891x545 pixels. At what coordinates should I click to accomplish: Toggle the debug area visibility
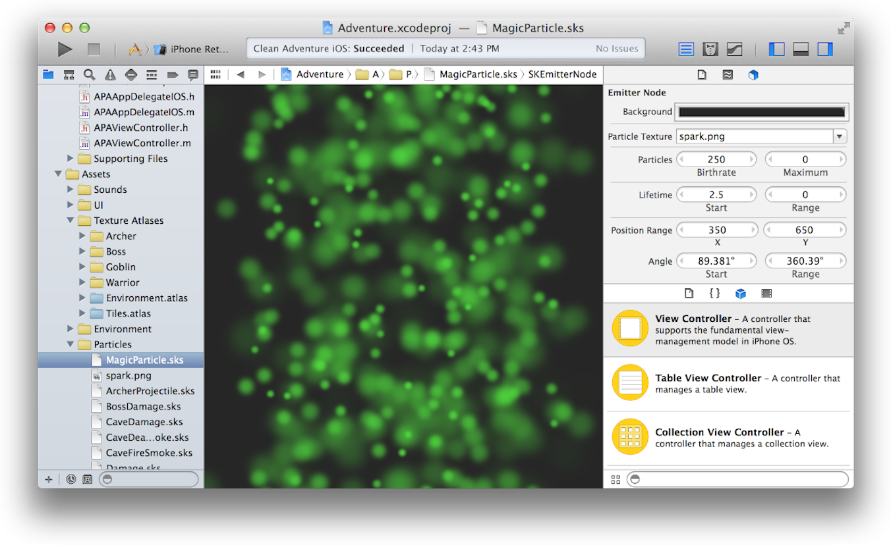click(801, 49)
